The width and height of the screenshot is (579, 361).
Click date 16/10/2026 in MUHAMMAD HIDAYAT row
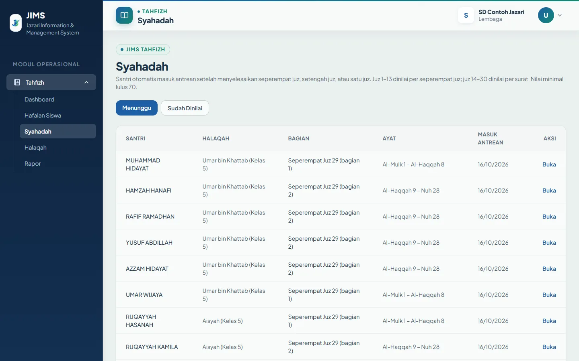(x=493, y=164)
